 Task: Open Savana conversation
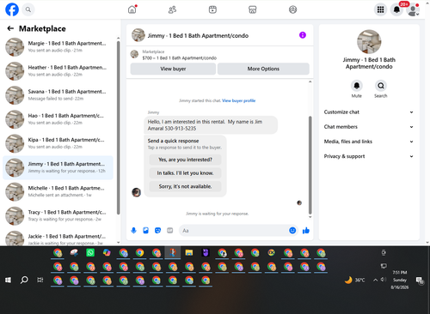click(x=58, y=95)
